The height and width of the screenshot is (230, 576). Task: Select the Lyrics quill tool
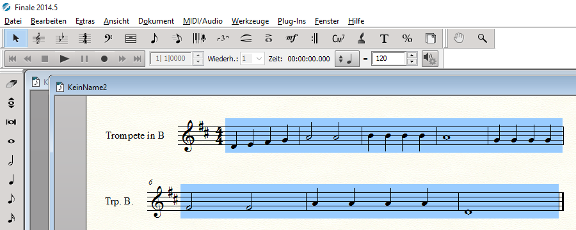(x=361, y=38)
